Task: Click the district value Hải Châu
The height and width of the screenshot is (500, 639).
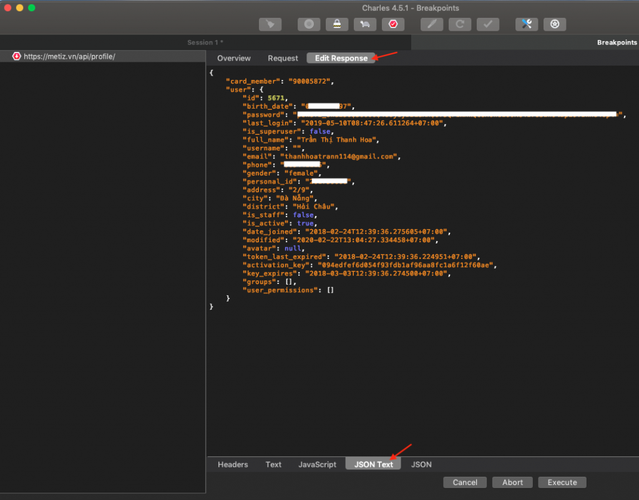Action: 313,207
